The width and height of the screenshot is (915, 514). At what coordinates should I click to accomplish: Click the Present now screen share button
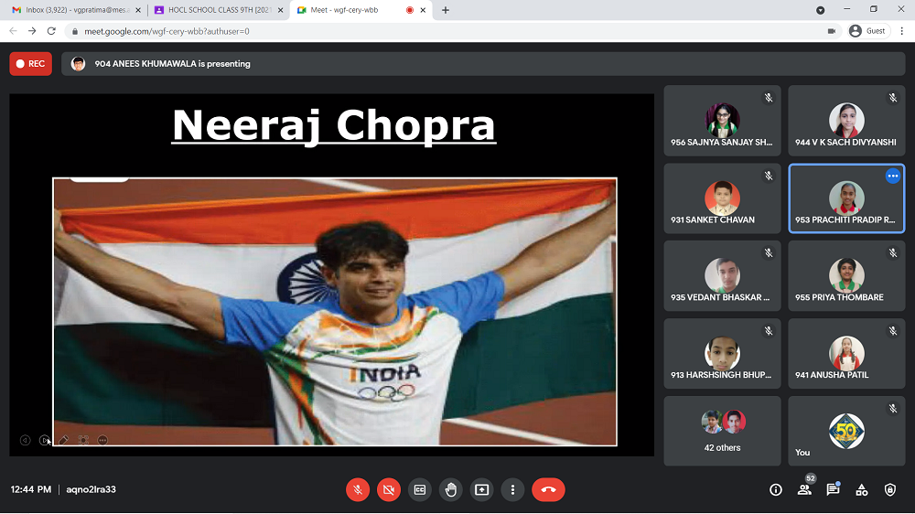[481, 490]
